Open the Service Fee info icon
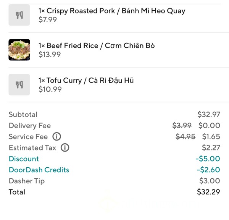Image resolution: width=229 pixels, height=220 pixels. coord(56,136)
